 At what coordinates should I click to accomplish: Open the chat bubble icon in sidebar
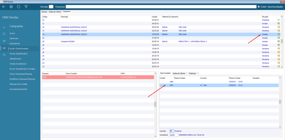[4, 55]
